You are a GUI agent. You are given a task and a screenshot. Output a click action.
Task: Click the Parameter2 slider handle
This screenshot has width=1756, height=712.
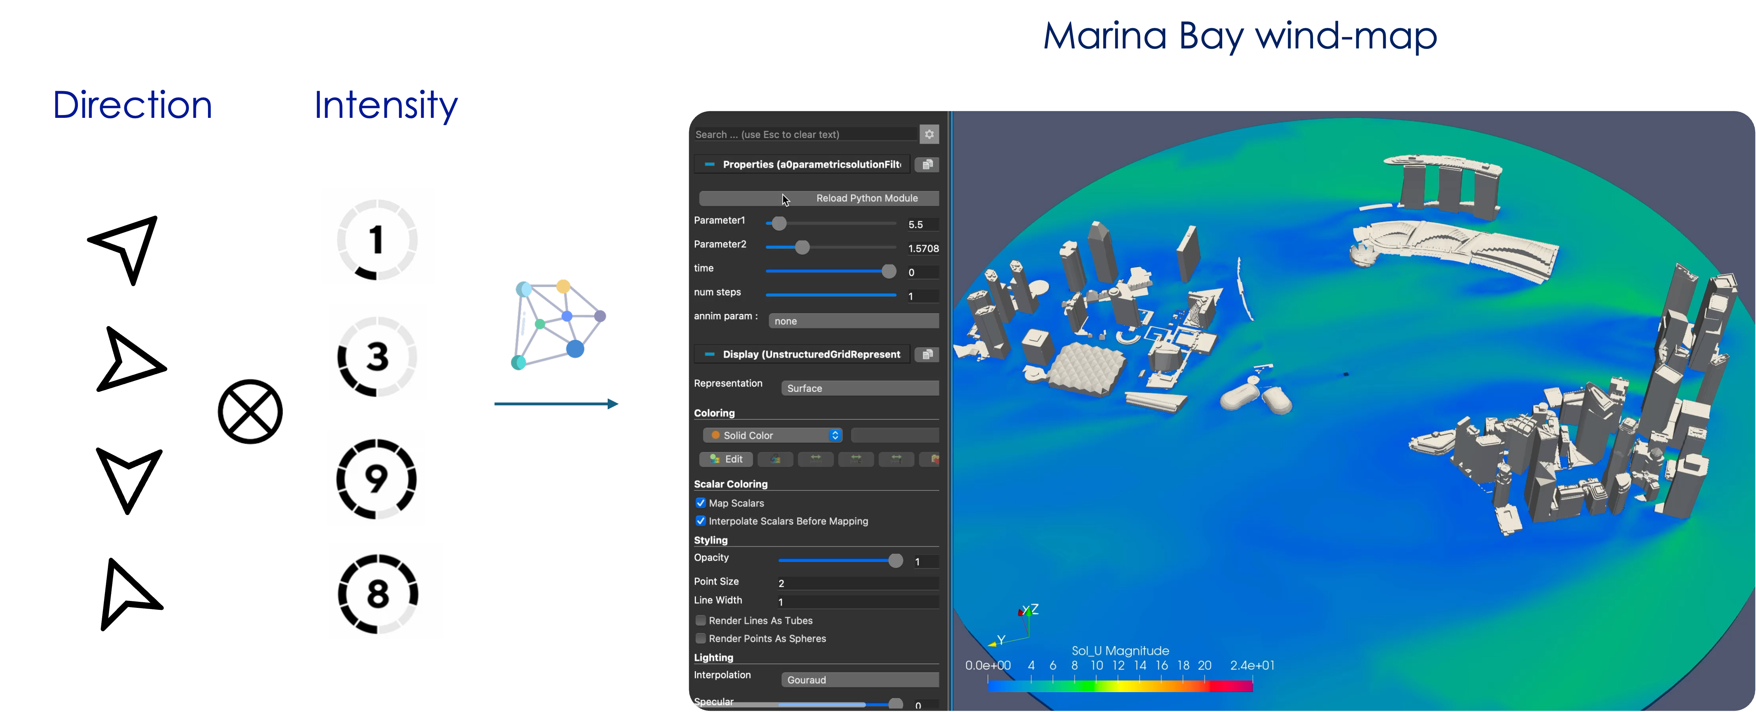pos(802,247)
